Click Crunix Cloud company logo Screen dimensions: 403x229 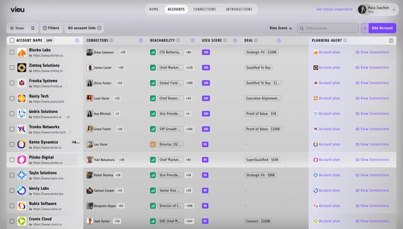[x=22, y=221]
